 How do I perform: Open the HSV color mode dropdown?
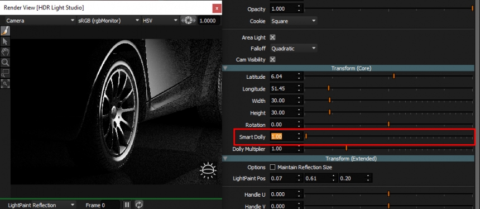coord(160,21)
